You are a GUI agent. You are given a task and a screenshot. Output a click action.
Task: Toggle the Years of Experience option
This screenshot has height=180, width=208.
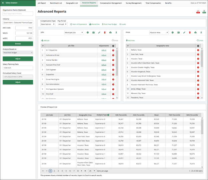pos(78,24)
